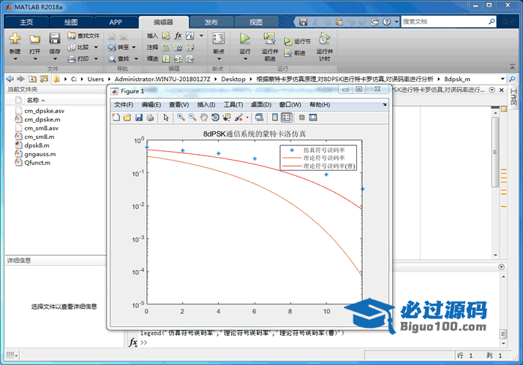523x365 pixels.
Task: Expand the 转至 dropdown arrow
Action: [134, 47]
